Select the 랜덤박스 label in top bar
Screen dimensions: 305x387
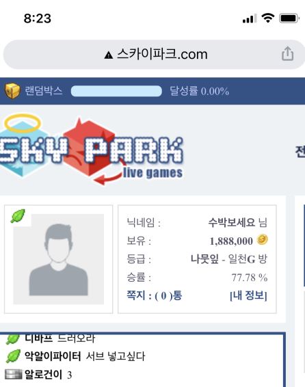pyautogui.click(x=44, y=91)
